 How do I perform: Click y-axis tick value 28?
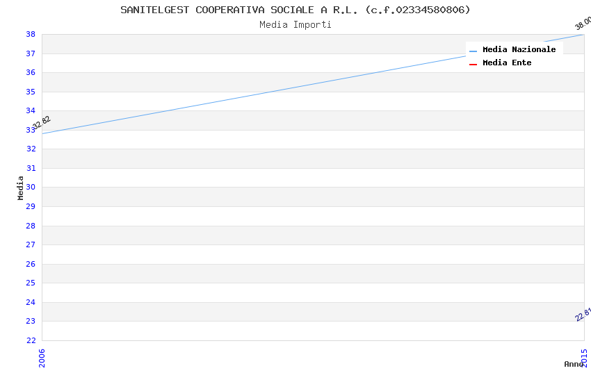point(31,226)
